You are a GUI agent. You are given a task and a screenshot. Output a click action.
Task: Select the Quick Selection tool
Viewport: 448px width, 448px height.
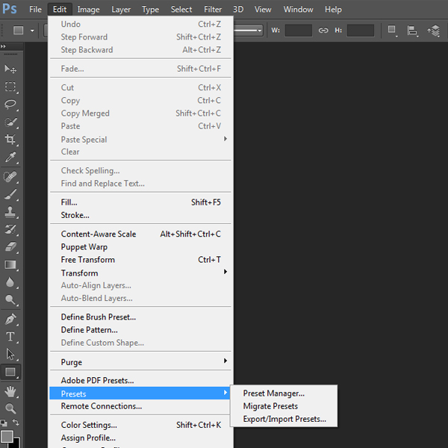10,122
